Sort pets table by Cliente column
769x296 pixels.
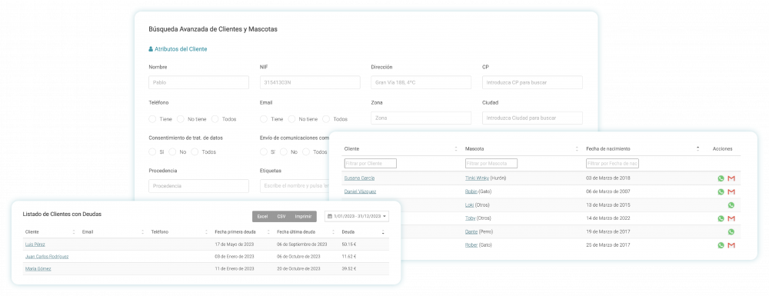pos(456,148)
